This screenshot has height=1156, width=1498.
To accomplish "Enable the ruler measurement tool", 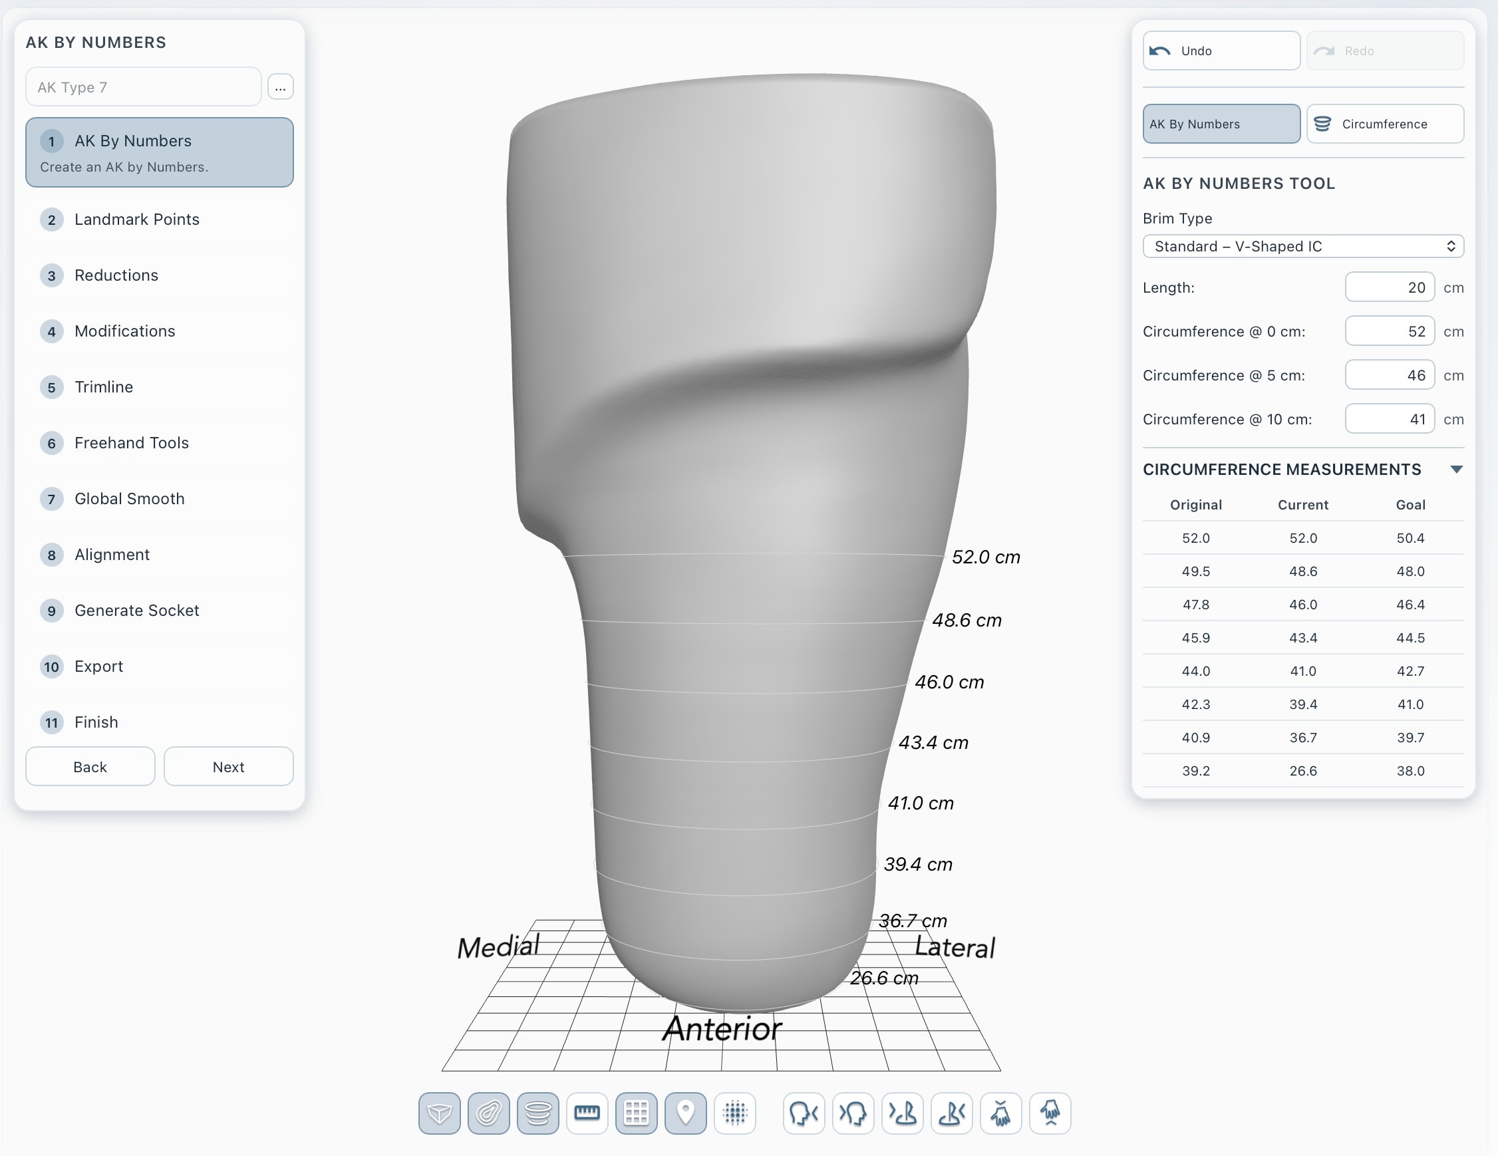I will (x=587, y=1113).
